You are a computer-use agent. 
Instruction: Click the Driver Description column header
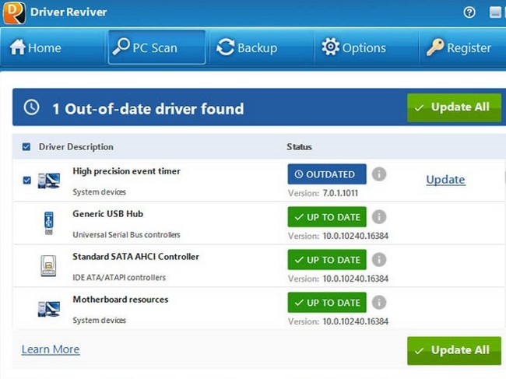pyautogui.click(x=76, y=147)
